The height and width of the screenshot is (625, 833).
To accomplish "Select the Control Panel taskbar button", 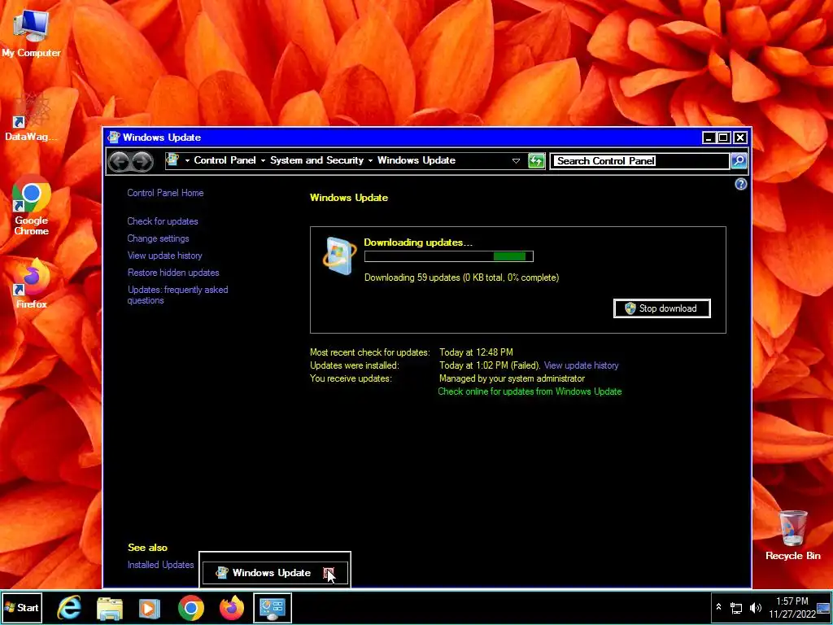I will (272, 608).
